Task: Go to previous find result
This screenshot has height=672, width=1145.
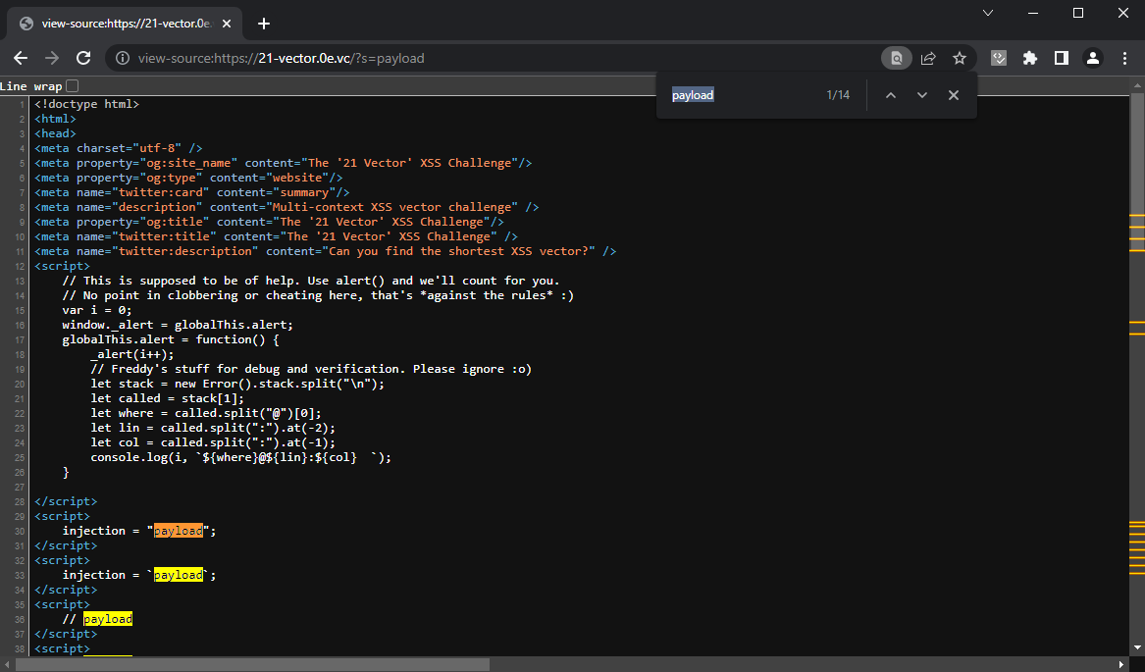Action: [891, 95]
